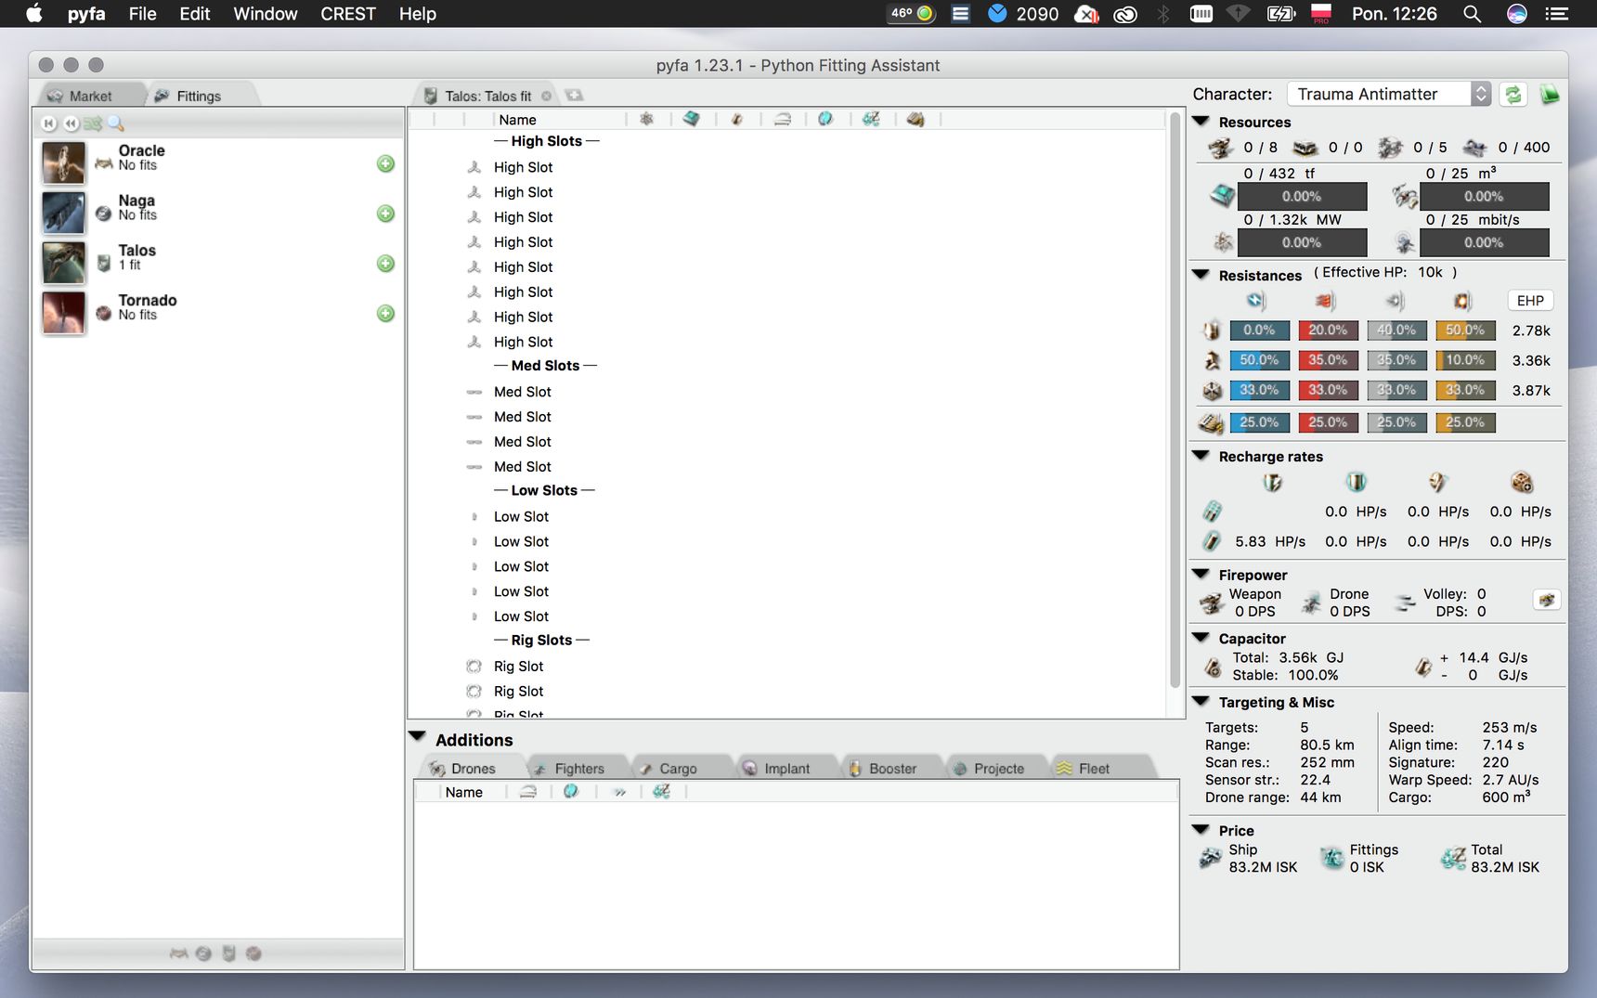Click the Siri icon in menu bar
The image size is (1597, 998).
[1516, 14]
